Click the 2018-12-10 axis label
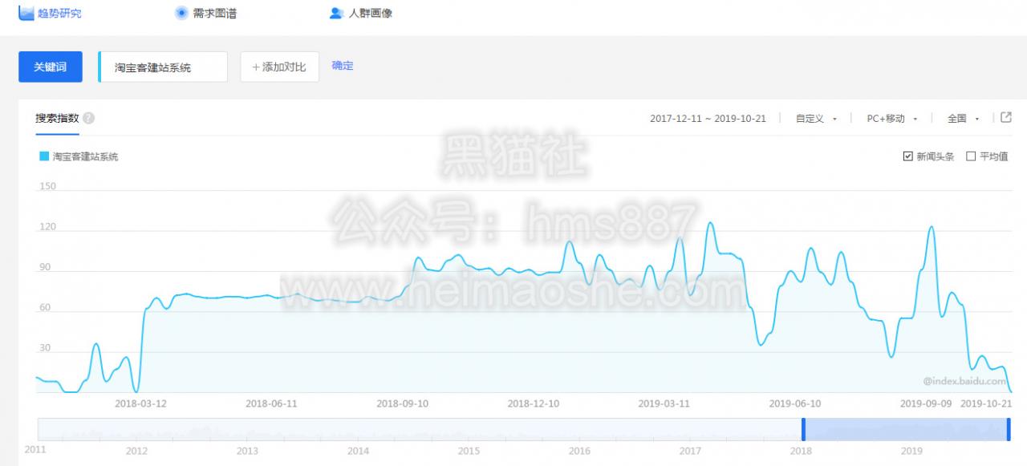 tap(534, 403)
